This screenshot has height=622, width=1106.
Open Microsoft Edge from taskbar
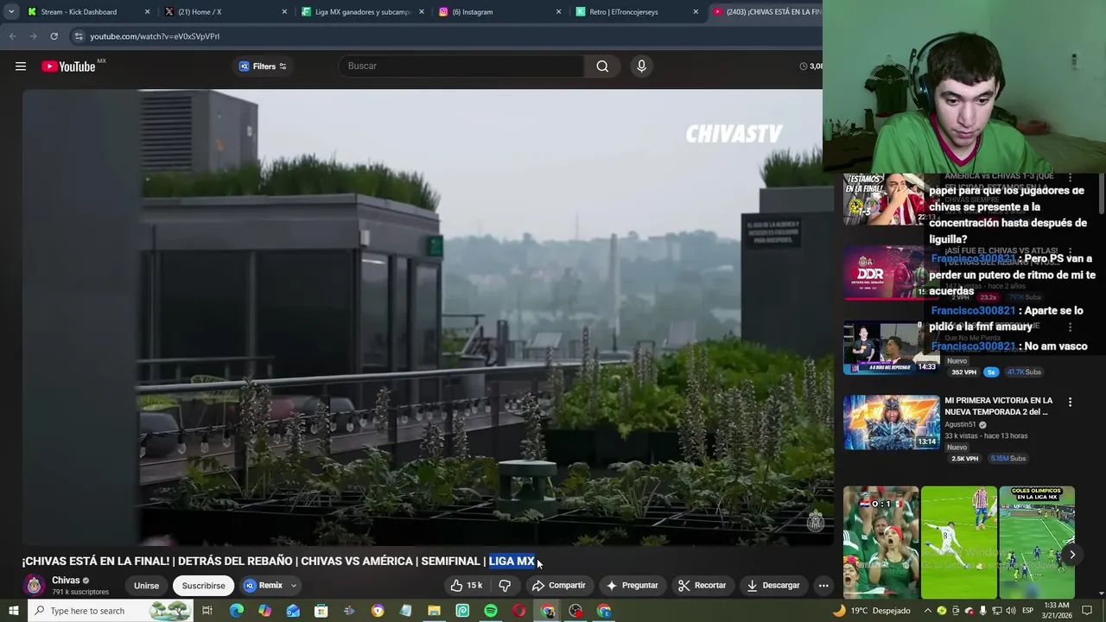pyautogui.click(x=236, y=611)
